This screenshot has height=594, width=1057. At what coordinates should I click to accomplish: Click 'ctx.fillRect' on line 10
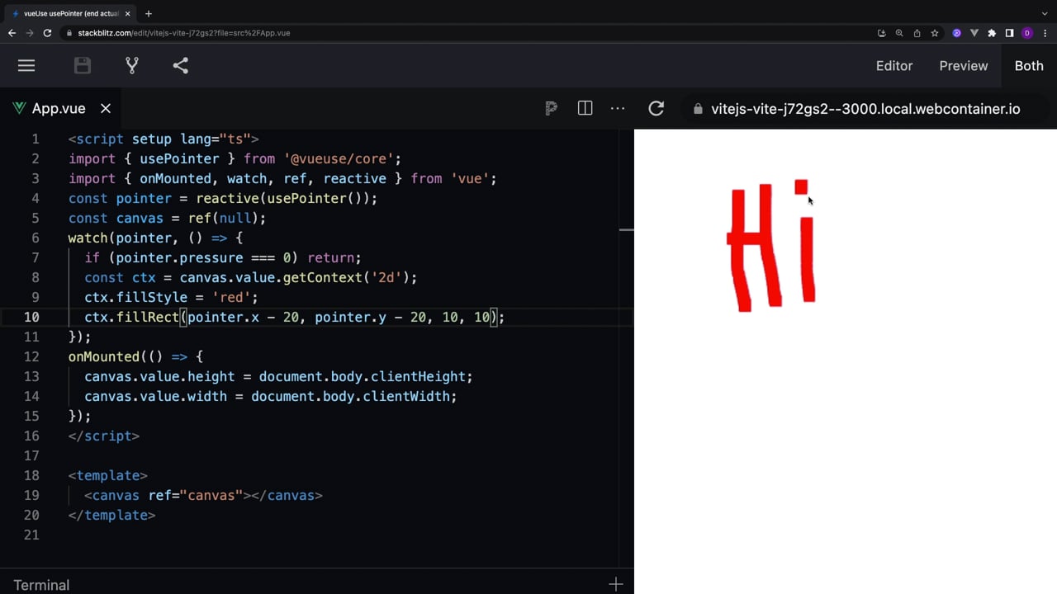tap(132, 317)
